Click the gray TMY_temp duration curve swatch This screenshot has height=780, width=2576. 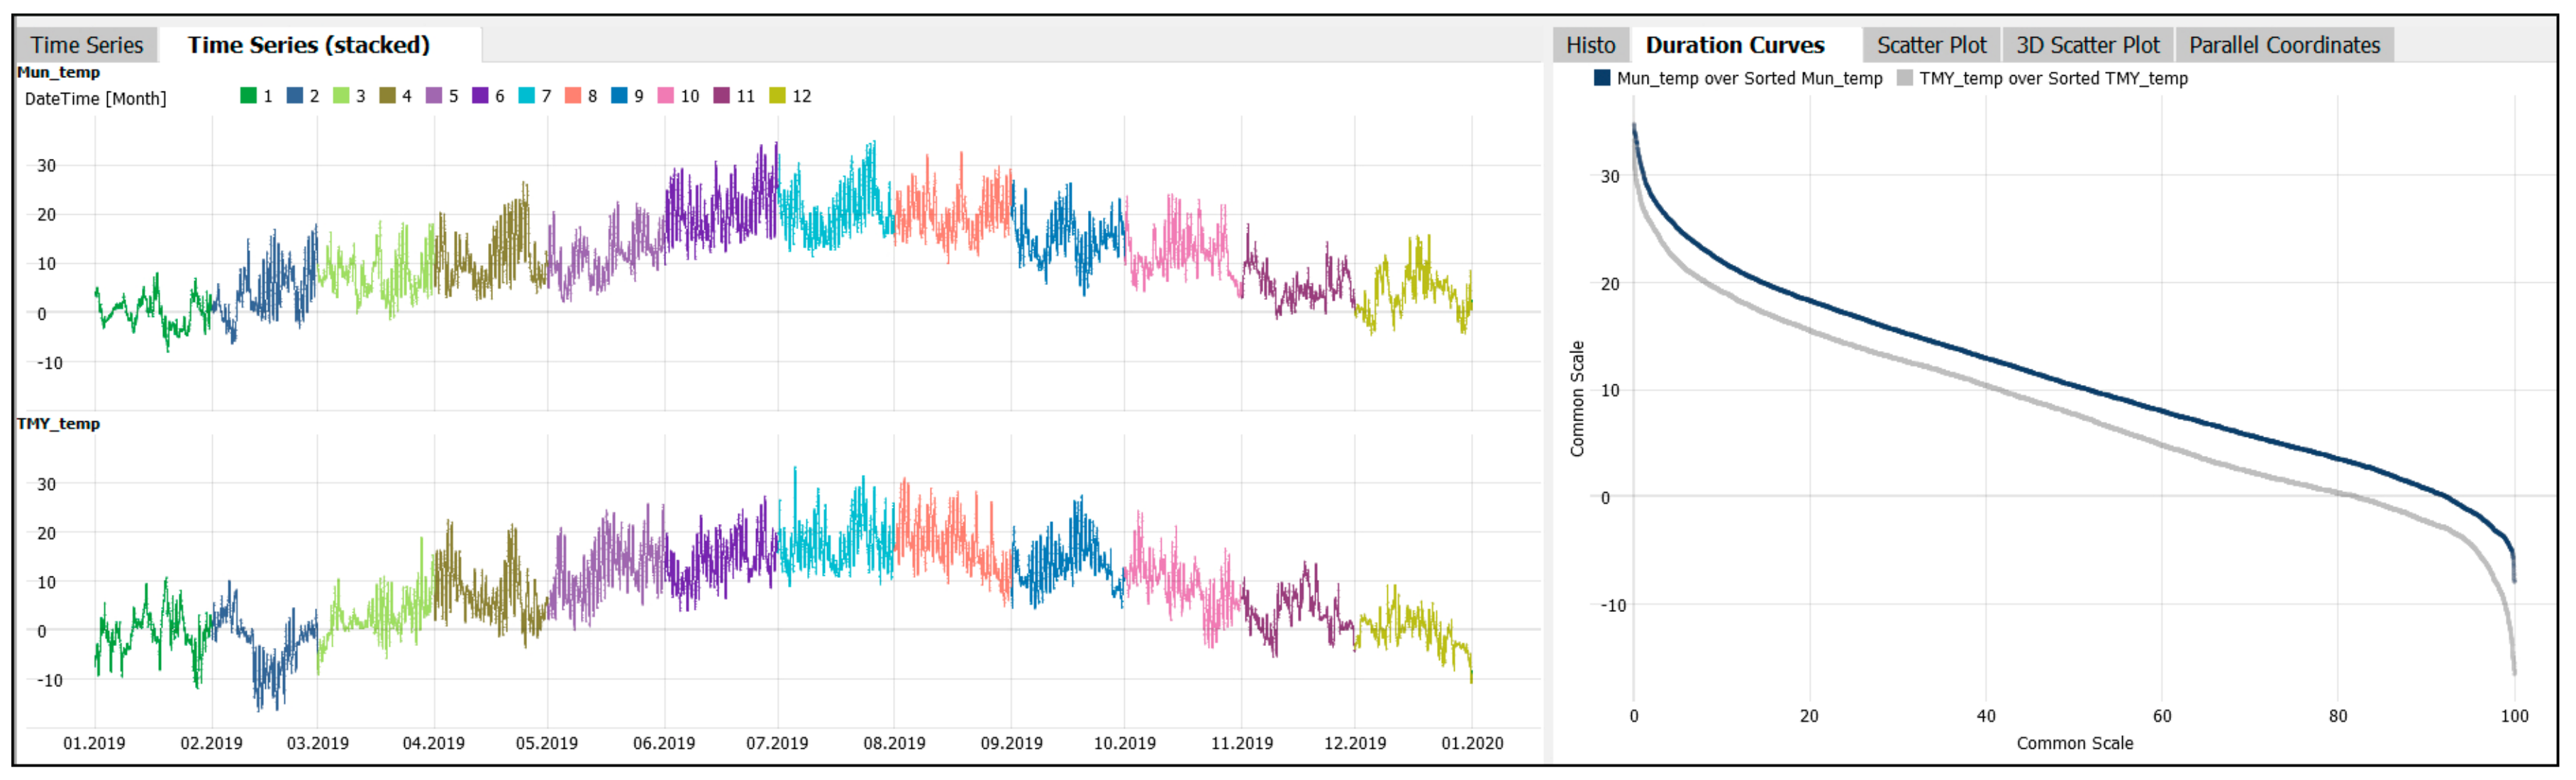click(1905, 78)
